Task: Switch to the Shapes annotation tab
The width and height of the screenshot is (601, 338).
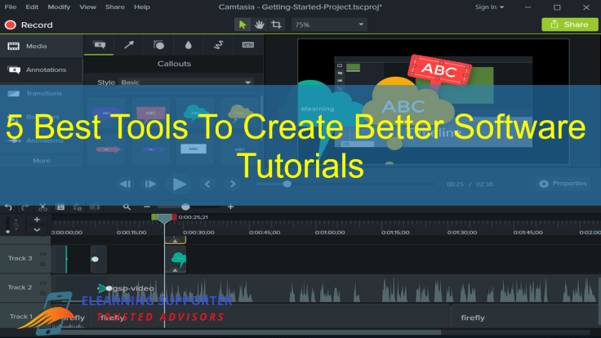Action: click(158, 45)
